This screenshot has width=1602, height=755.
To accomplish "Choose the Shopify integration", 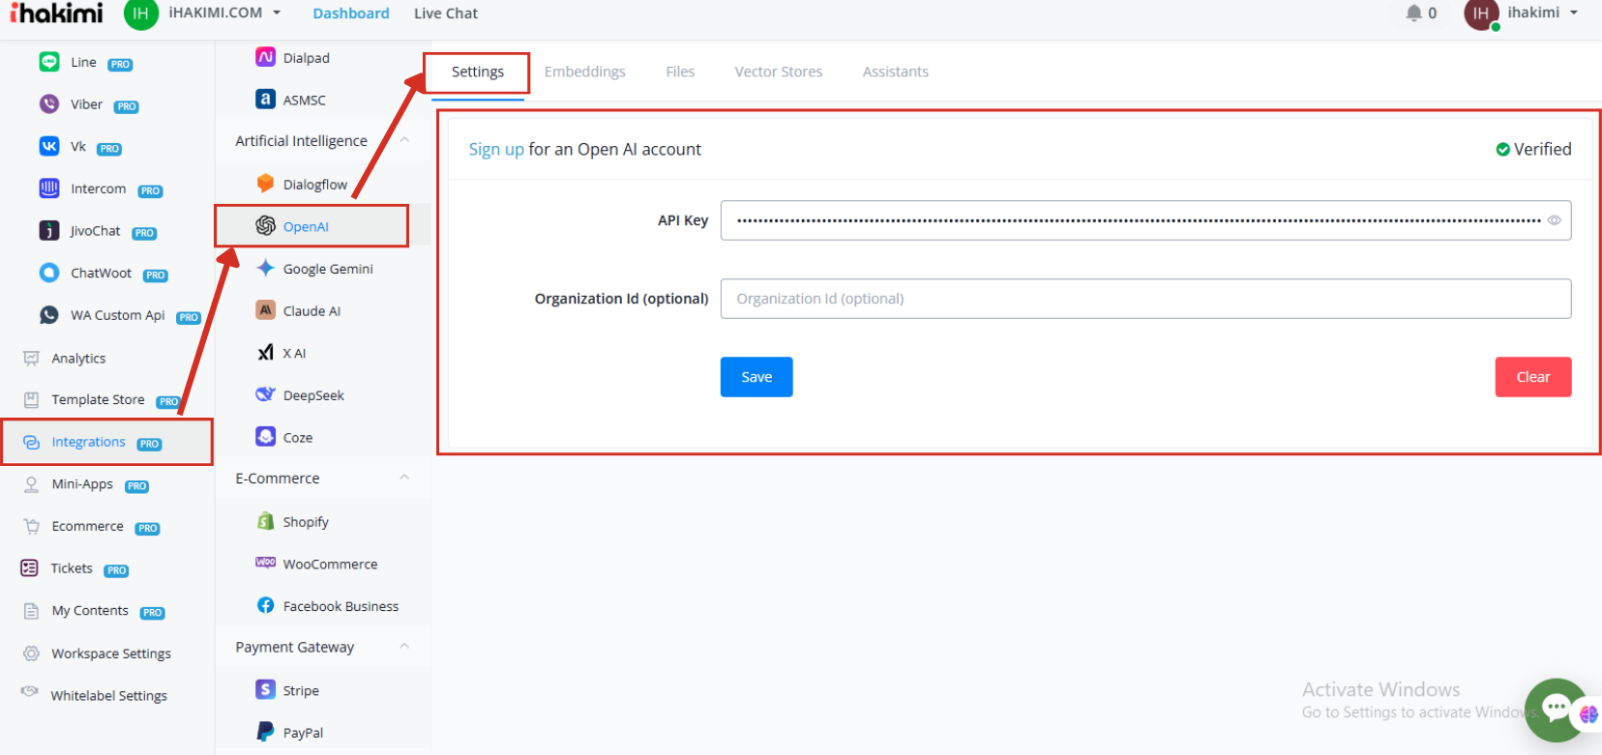I will coord(305,522).
